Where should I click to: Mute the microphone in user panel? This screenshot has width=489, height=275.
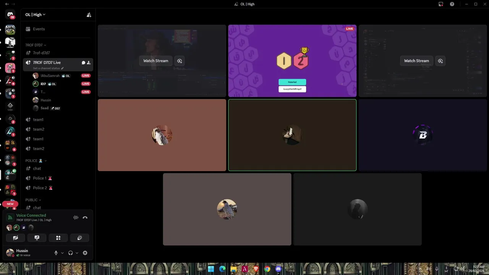[56, 253]
